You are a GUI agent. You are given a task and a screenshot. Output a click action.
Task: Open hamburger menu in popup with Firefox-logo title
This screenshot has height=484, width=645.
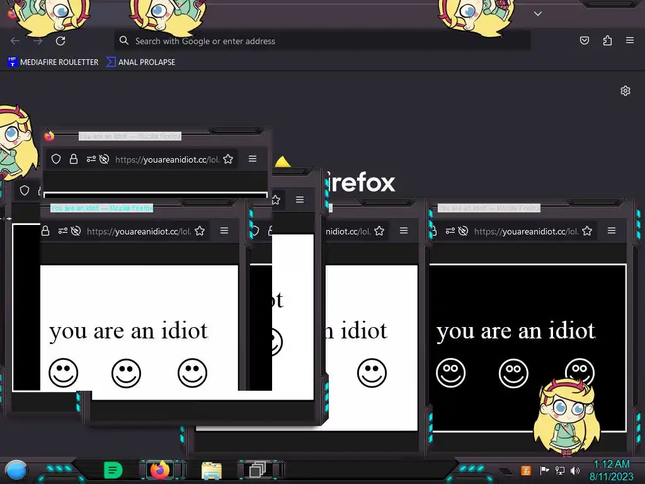coord(253,159)
